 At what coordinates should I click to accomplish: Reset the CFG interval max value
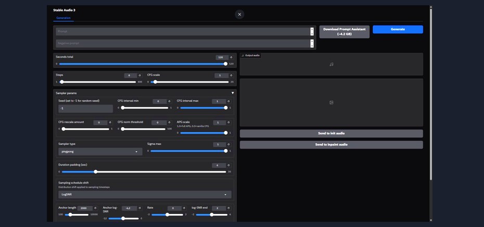click(228, 101)
